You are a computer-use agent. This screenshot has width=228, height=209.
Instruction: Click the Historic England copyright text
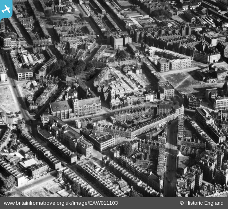point(202,203)
